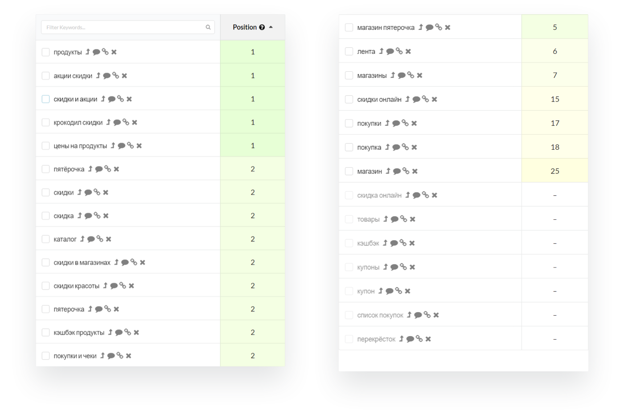Click the position 25 cell for магазин

pyautogui.click(x=554, y=171)
